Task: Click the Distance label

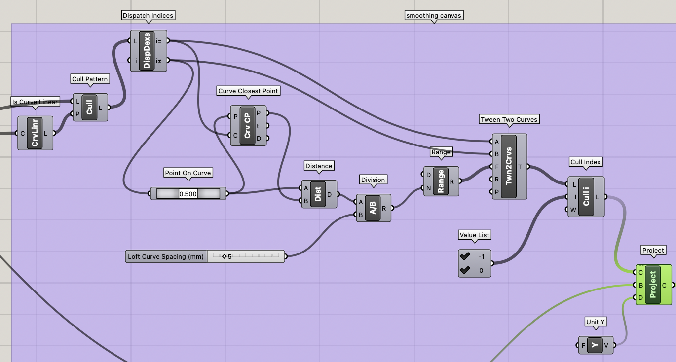Action: click(x=319, y=166)
